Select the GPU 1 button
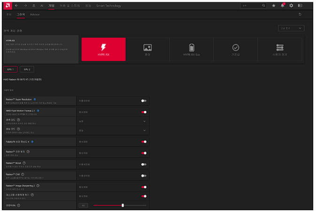This screenshot has height=213, width=316. coord(10,69)
